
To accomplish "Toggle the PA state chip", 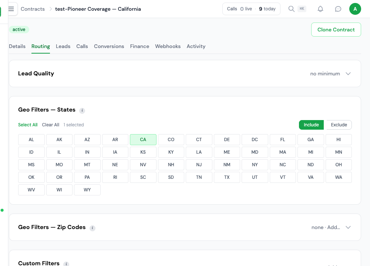I will [87, 177].
